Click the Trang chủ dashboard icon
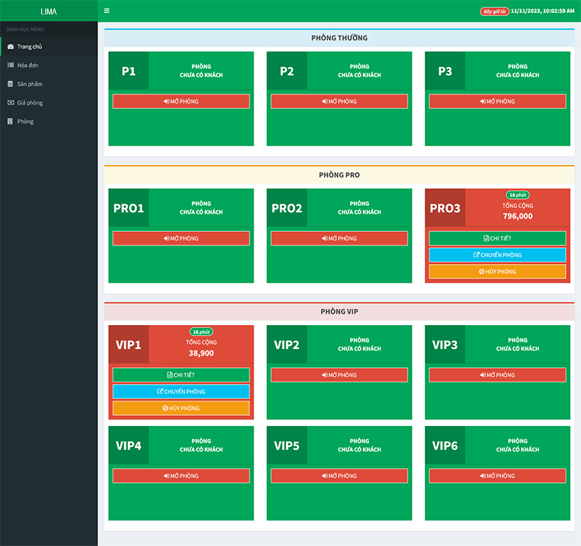The width and height of the screenshot is (581, 546). (10, 47)
